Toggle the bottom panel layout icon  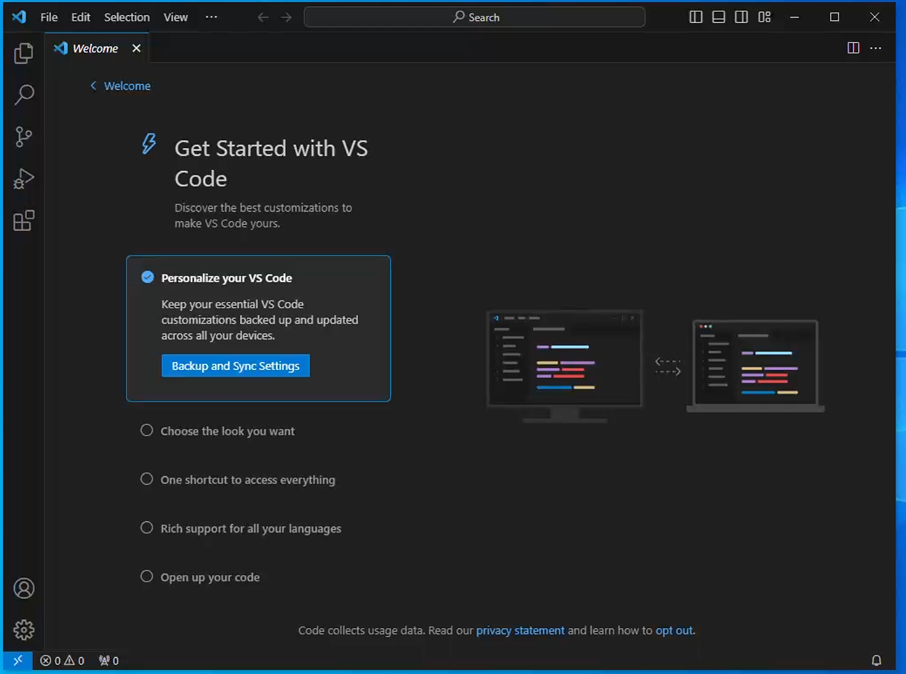pyautogui.click(x=719, y=17)
